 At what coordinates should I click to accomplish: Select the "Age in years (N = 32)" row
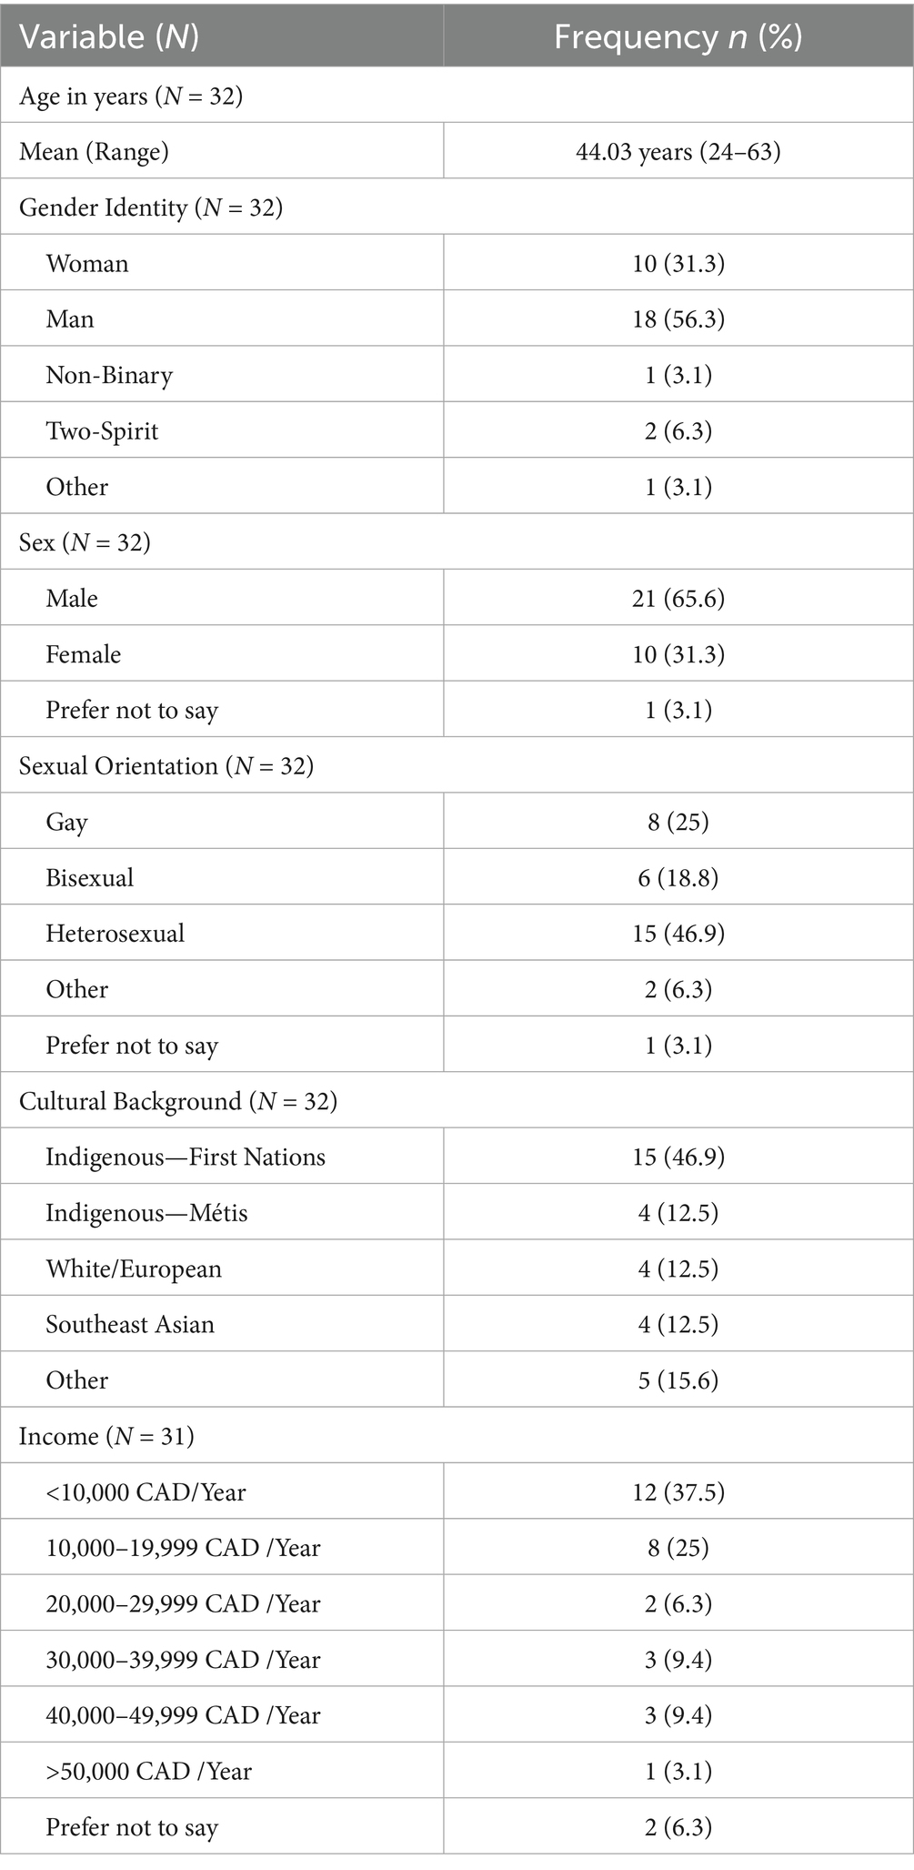(131, 96)
